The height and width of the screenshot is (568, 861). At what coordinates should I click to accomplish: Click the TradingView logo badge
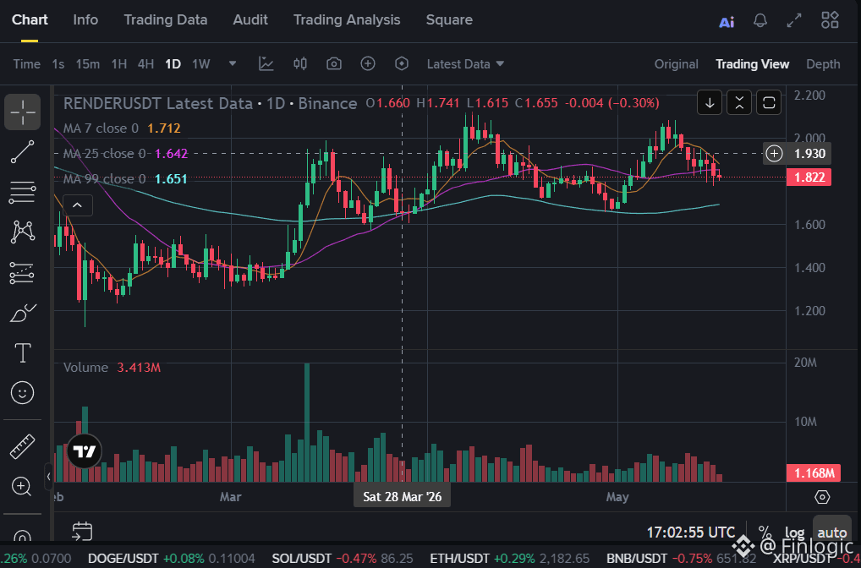click(x=85, y=451)
